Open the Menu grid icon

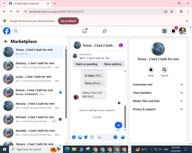164,31
